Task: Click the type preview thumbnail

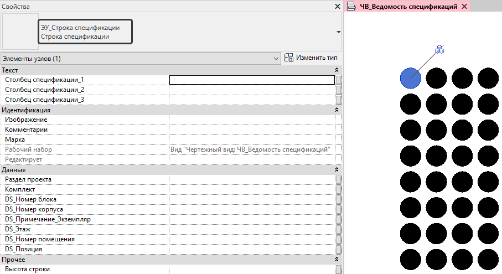Action: coord(20,32)
